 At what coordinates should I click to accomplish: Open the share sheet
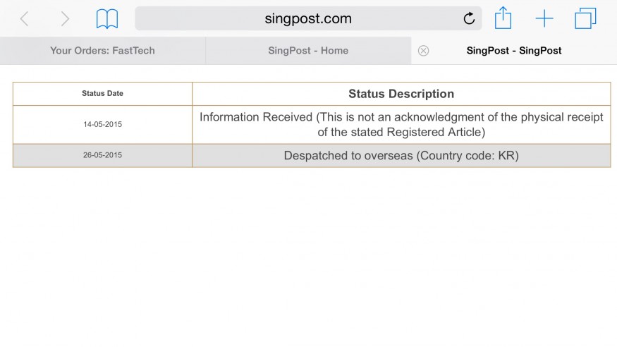point(503,18)
